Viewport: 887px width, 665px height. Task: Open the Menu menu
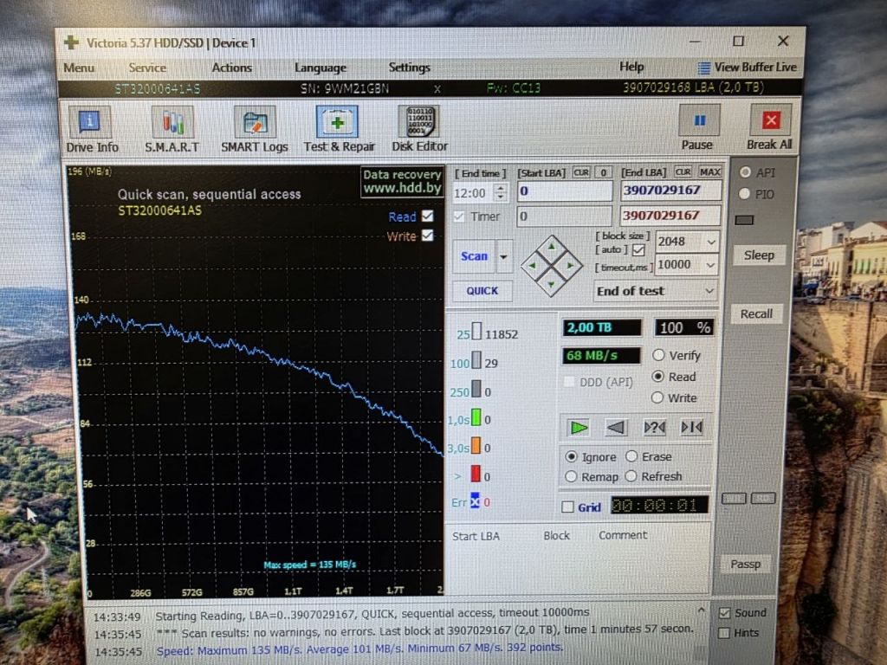coord(79,68)
